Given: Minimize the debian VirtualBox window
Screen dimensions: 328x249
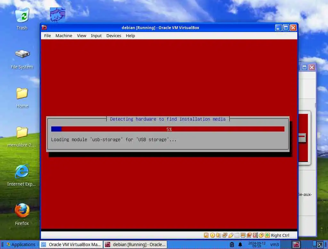Looking at the screenshot, I should pyautogui.click(x=278, y=28).
